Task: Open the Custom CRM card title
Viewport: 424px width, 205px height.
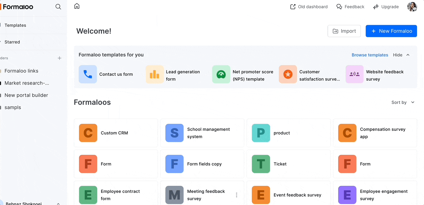Action: point(114,133)
